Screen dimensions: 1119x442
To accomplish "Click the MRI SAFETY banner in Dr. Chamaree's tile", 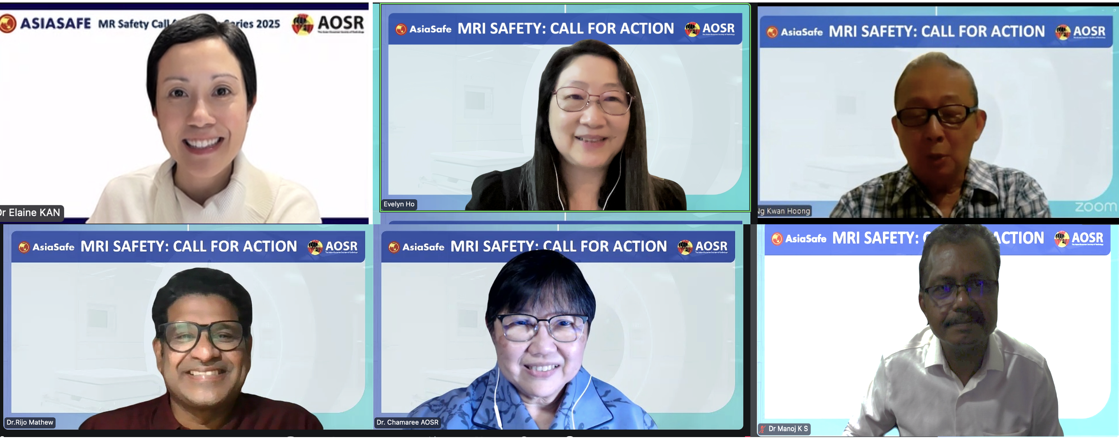I will 558,247.
